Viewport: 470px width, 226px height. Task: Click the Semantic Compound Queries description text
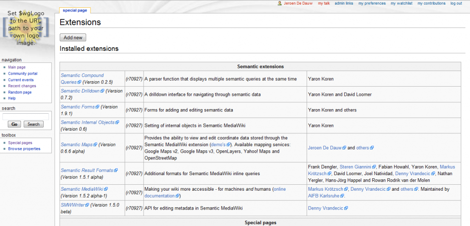(x=221, y=79)
